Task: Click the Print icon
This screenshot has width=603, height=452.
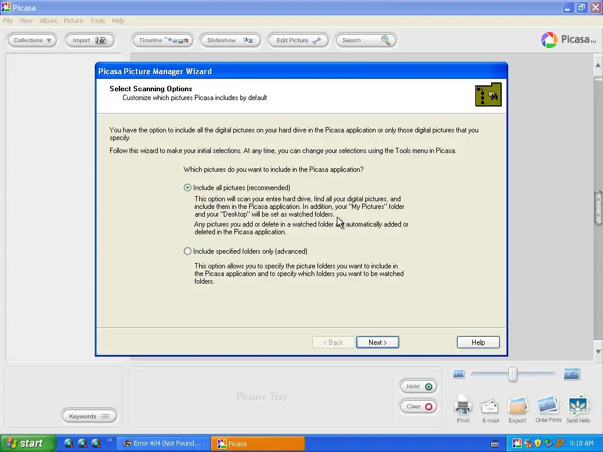Action: (x=463, y=409)
